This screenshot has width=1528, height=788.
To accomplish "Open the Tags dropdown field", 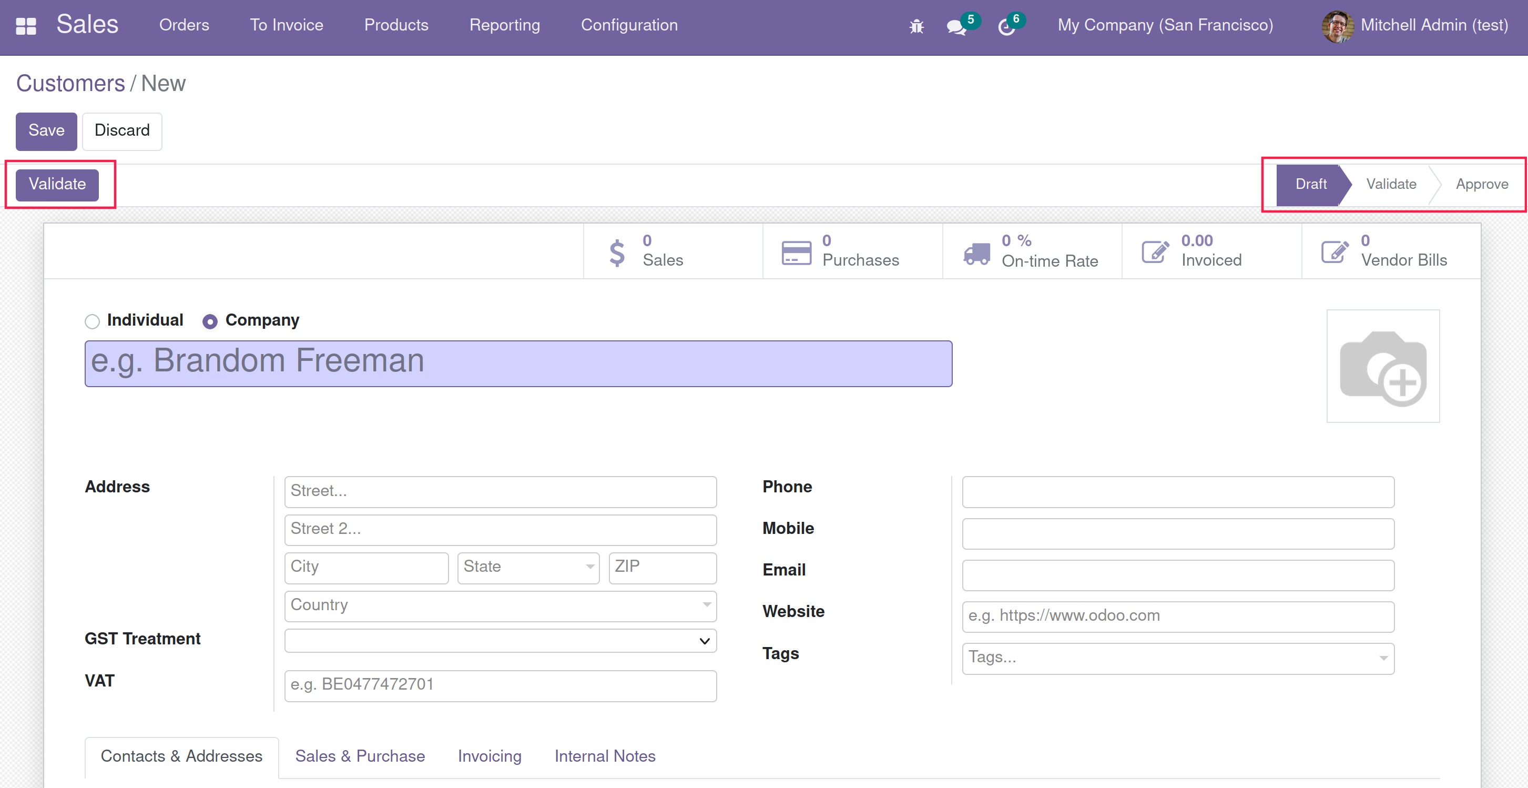I will [1177, 658].
